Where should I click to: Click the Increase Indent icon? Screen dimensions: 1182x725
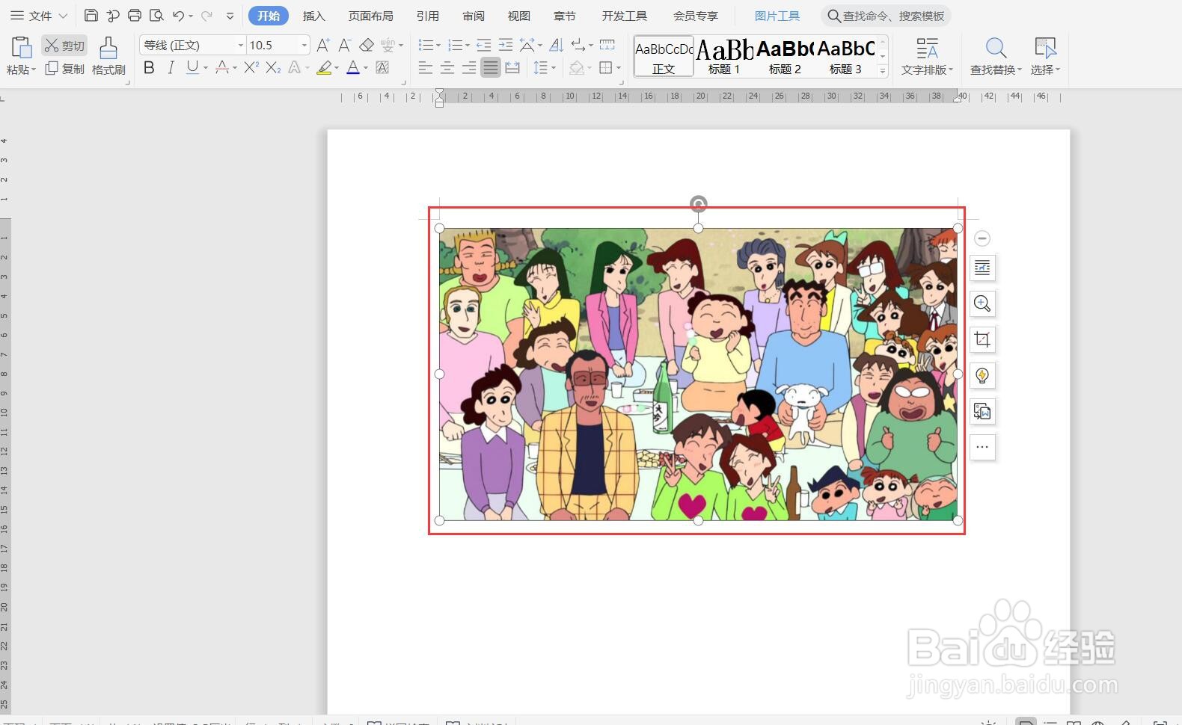click(x=506, y=46)
